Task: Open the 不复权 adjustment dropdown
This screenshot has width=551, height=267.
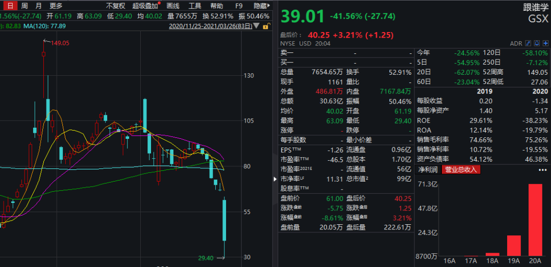Action: pos(115,6)
